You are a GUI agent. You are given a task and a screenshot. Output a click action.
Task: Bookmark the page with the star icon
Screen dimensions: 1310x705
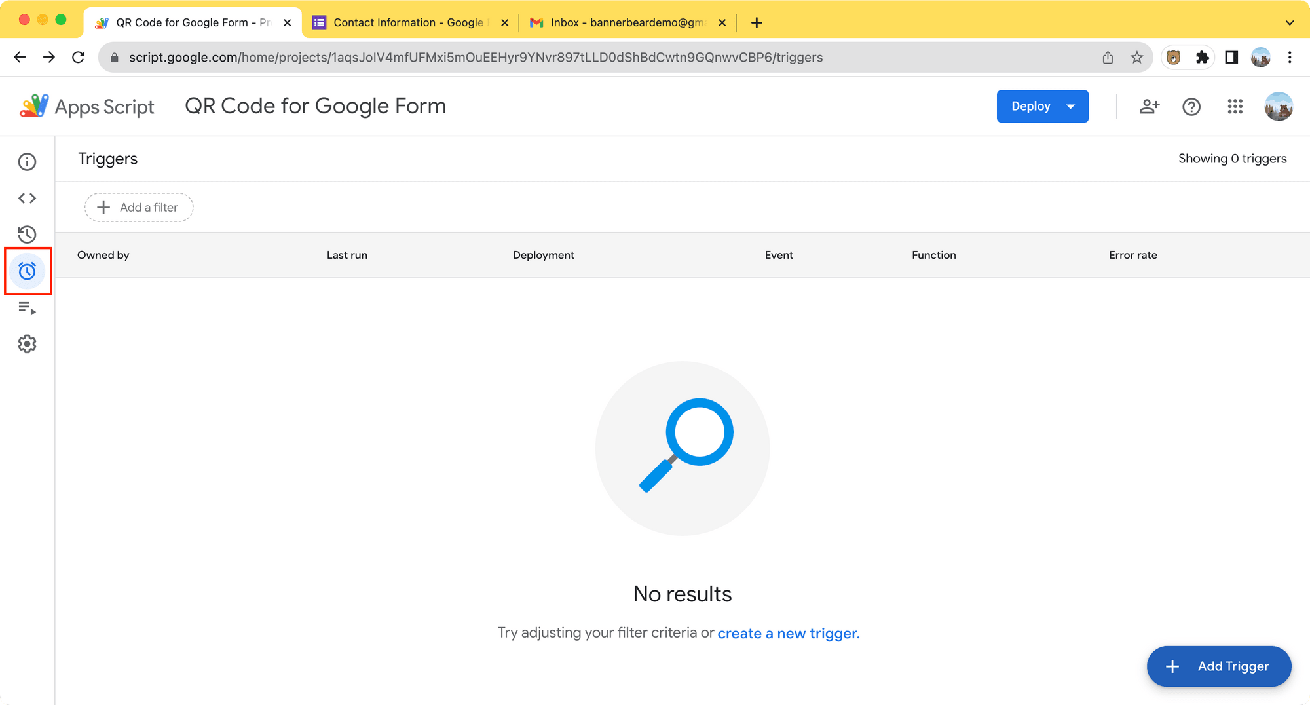[x=1136, y=57]
